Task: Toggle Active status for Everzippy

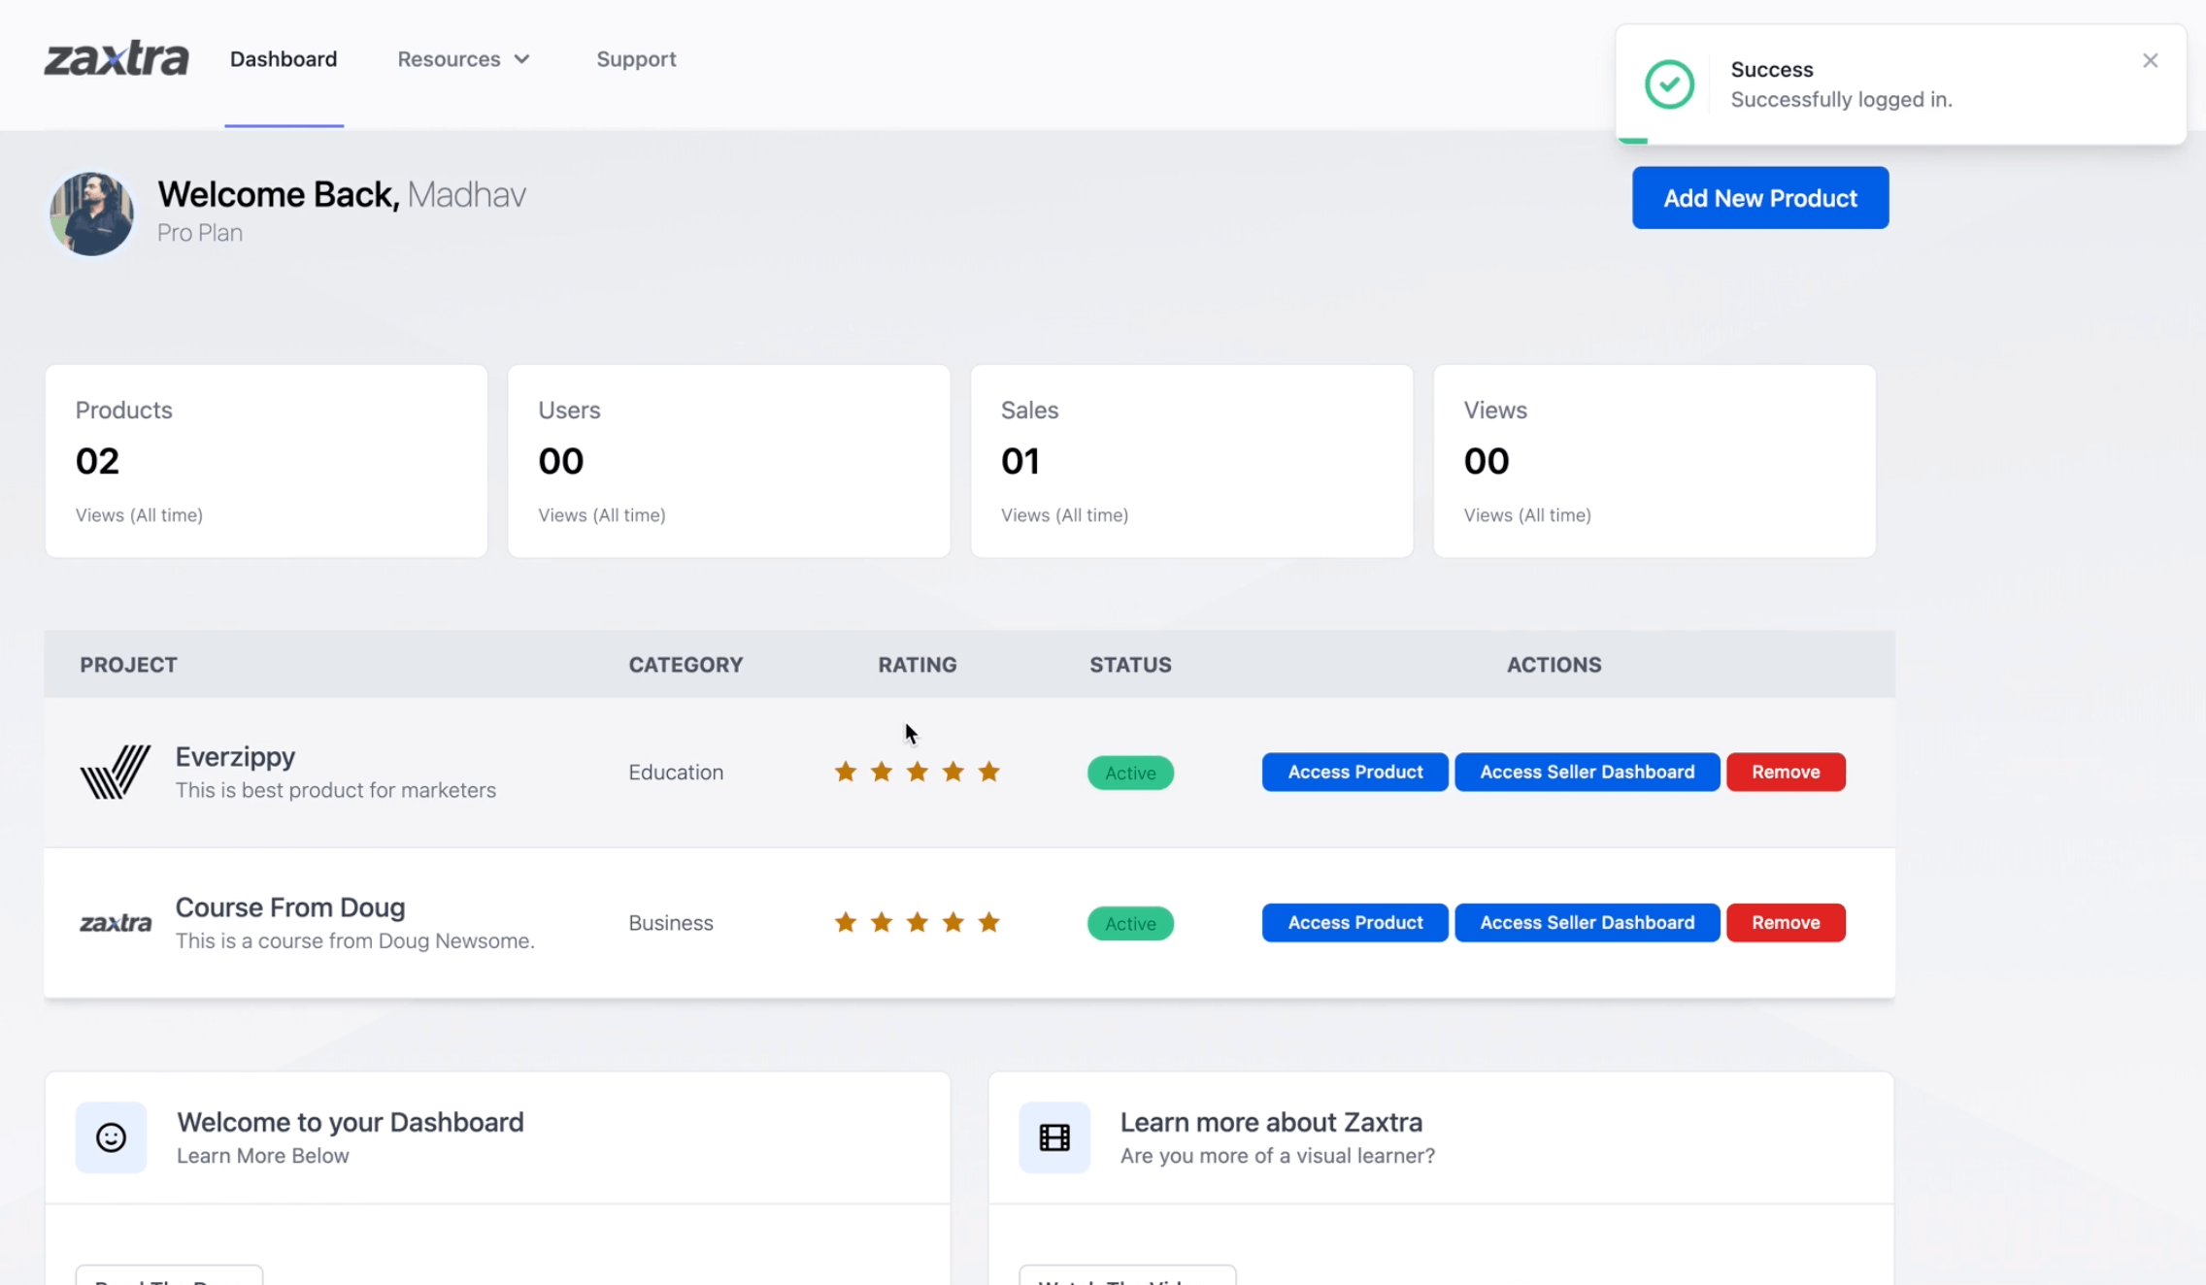Action: click(1129, 771)
